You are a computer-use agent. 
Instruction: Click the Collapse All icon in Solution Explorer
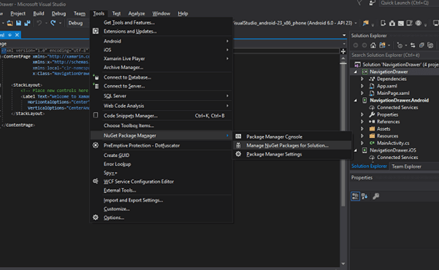tap(421, 45)
